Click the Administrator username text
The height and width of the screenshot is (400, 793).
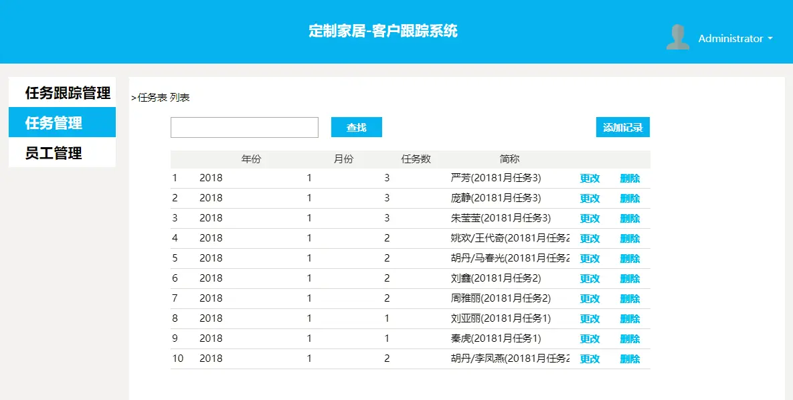[731, 38]
